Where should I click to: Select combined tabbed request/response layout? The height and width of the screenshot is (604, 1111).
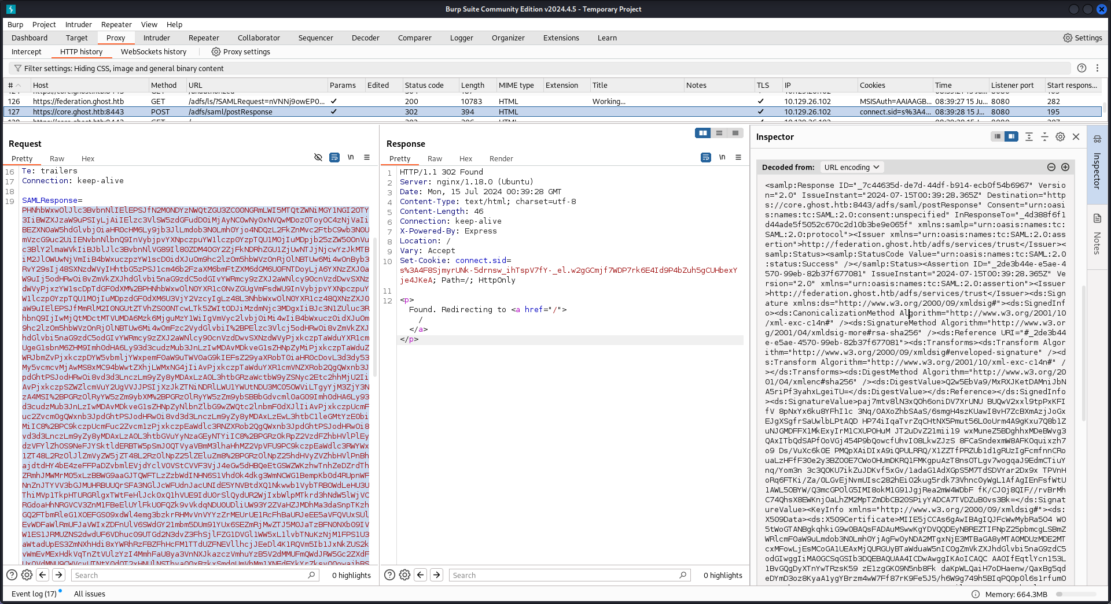pos(735,133)
